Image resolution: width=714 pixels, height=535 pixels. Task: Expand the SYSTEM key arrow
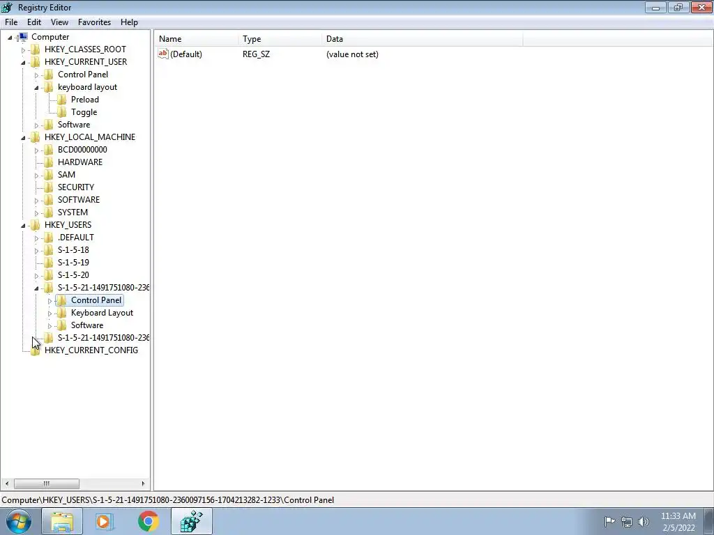(x=36, y=213)
